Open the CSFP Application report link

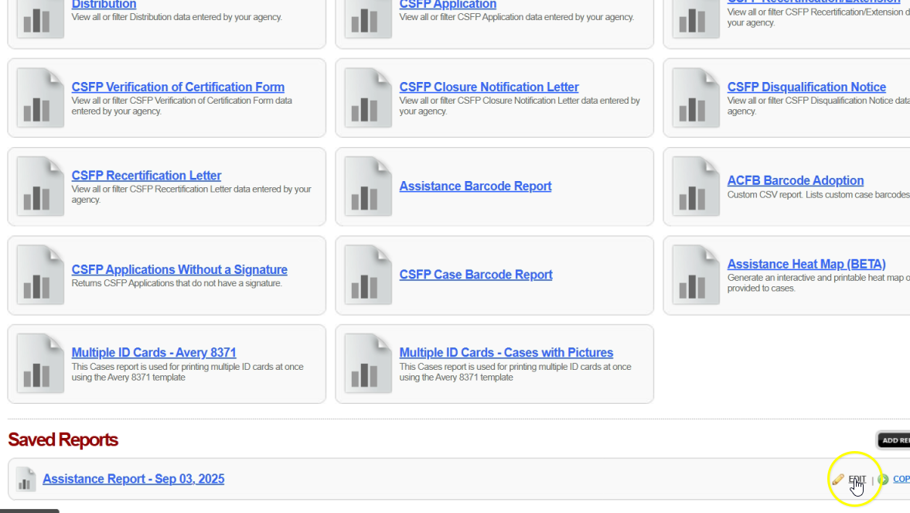pos(448,5)
